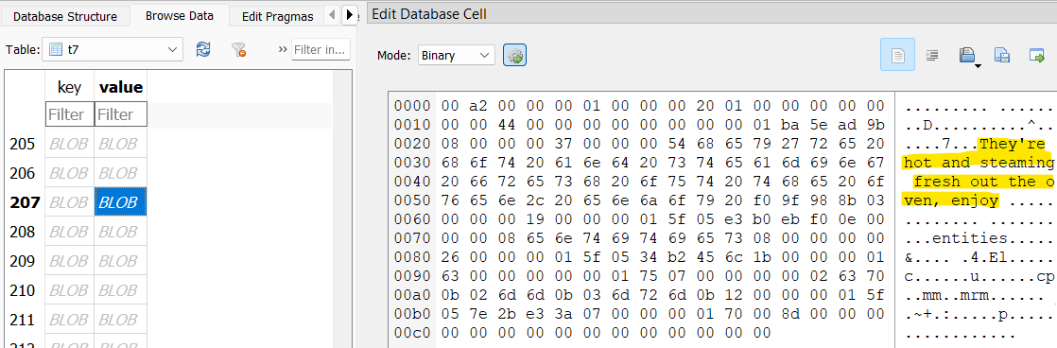Select the value BLOB cell in row 205

(x=121, y=144)
